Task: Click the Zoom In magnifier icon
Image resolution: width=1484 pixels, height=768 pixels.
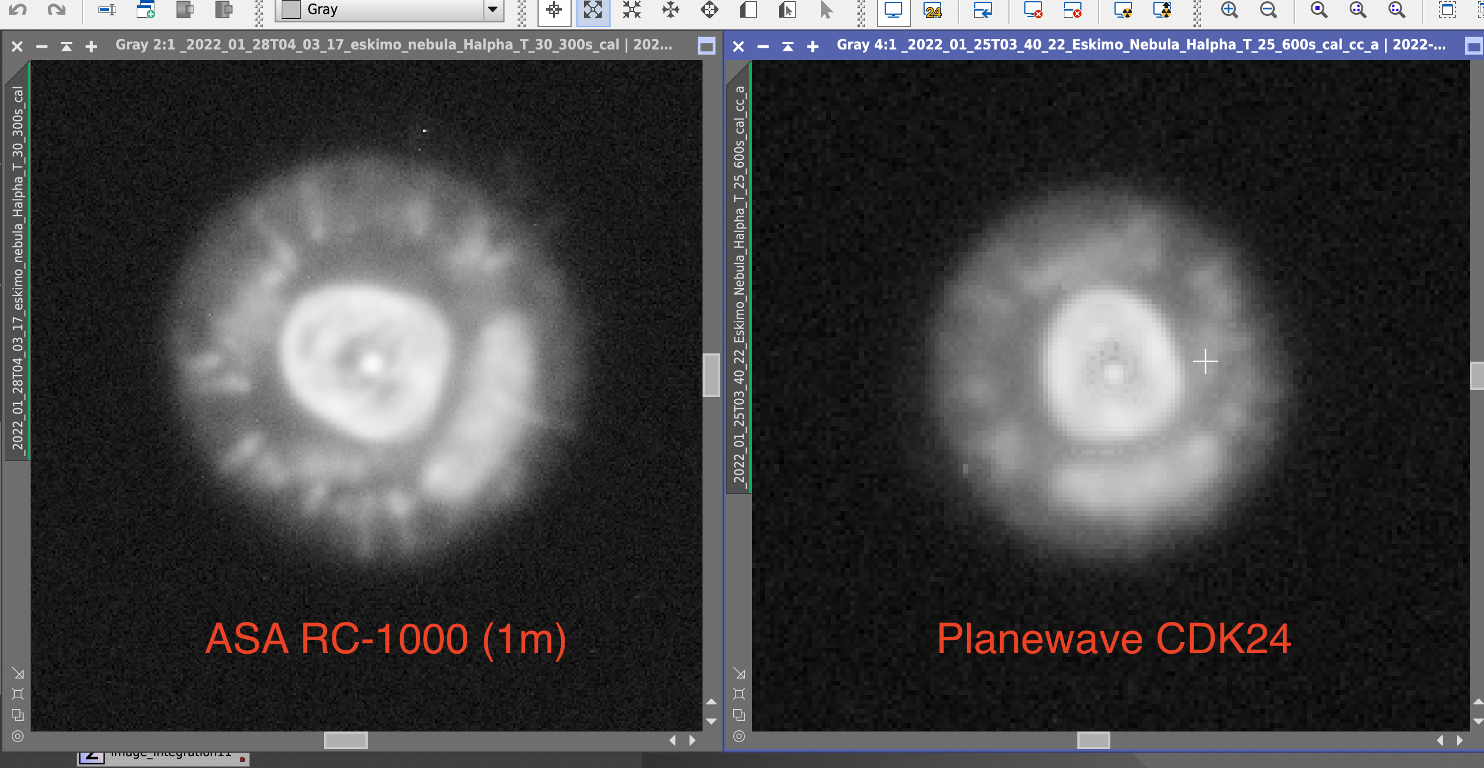Action: [x=1229, y=10]
